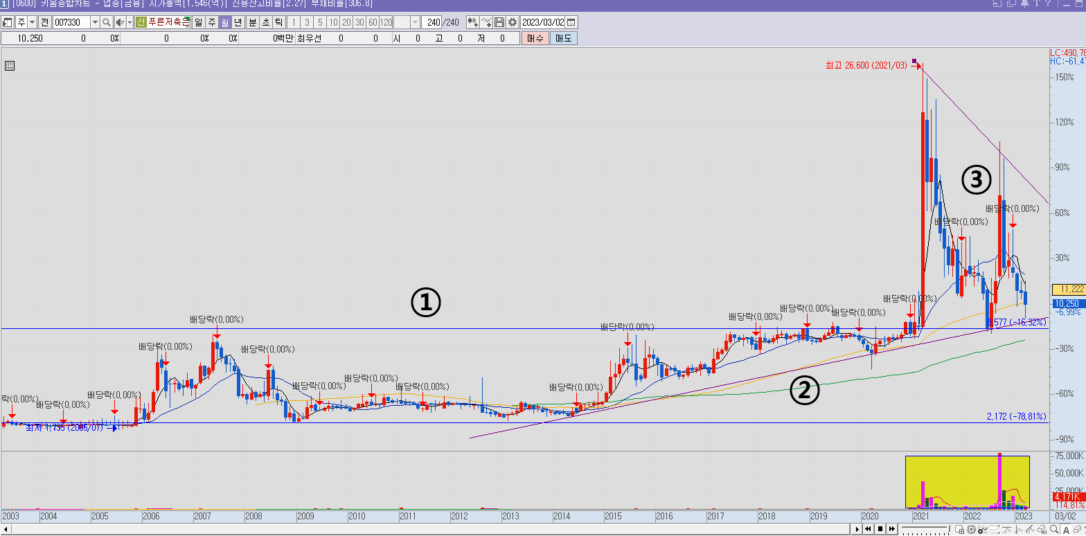Select the 60 interval button
1086x536 pixels.
click(373, 22)
